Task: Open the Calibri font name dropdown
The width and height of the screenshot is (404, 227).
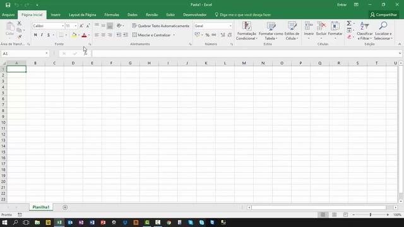Action: click(x=62, y=26)
